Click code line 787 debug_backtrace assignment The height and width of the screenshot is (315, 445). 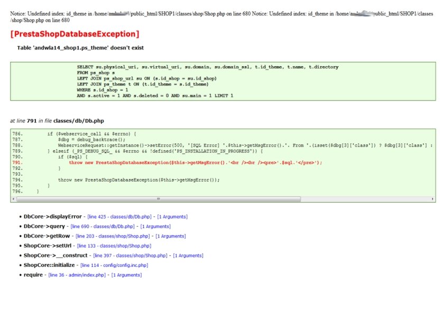(x=91, y=140)
